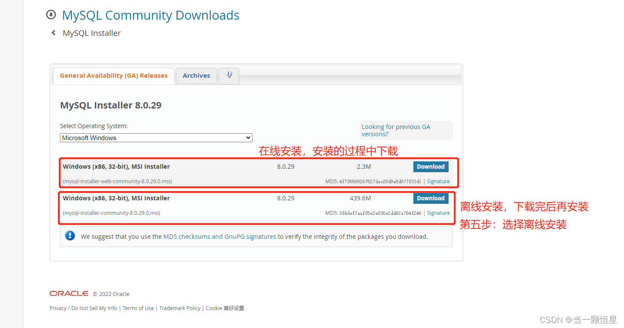Click the 2.3M file size value

364,167
